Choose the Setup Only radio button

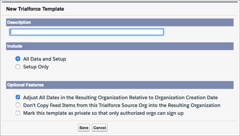pyautogui.click(x=18, y=67)
